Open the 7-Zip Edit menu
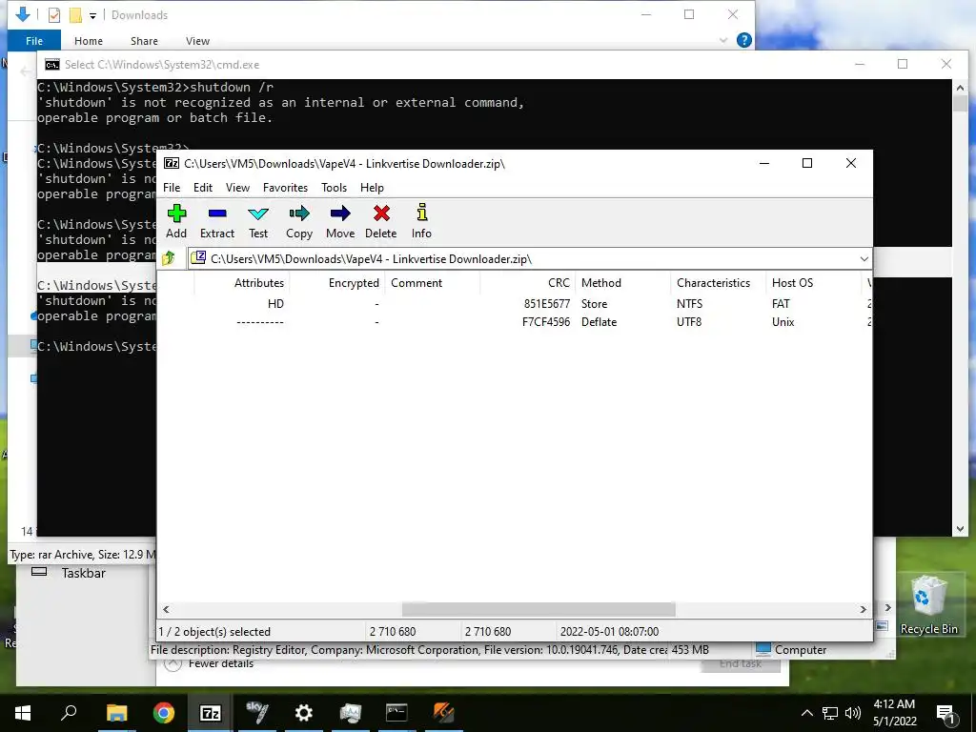Image resolution: width=976 pixels, height=732 pixels. click(202, 188)
